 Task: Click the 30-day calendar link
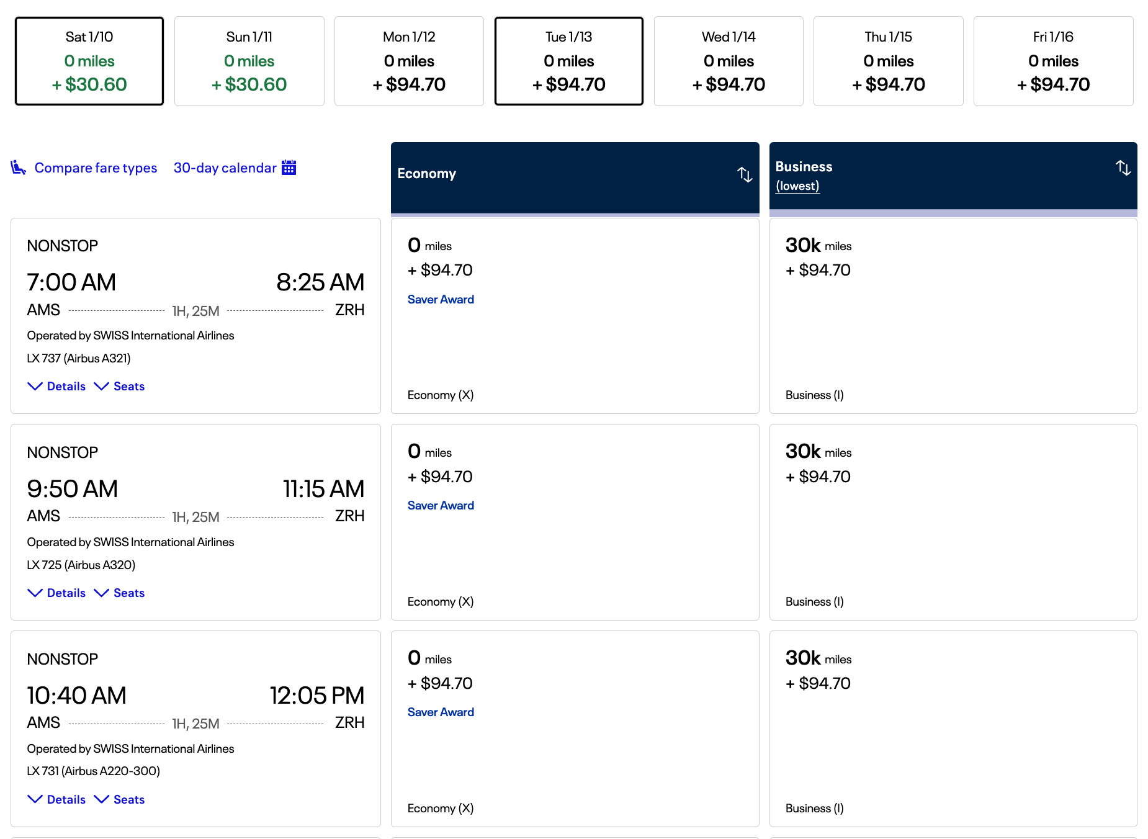pyautogui.click(x=225, y=168)
